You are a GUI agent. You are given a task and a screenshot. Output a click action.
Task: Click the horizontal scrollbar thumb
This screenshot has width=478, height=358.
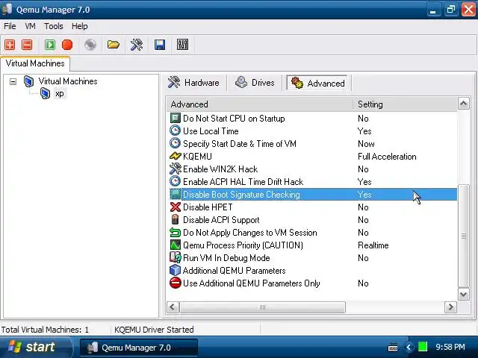(x=262, y=307)
